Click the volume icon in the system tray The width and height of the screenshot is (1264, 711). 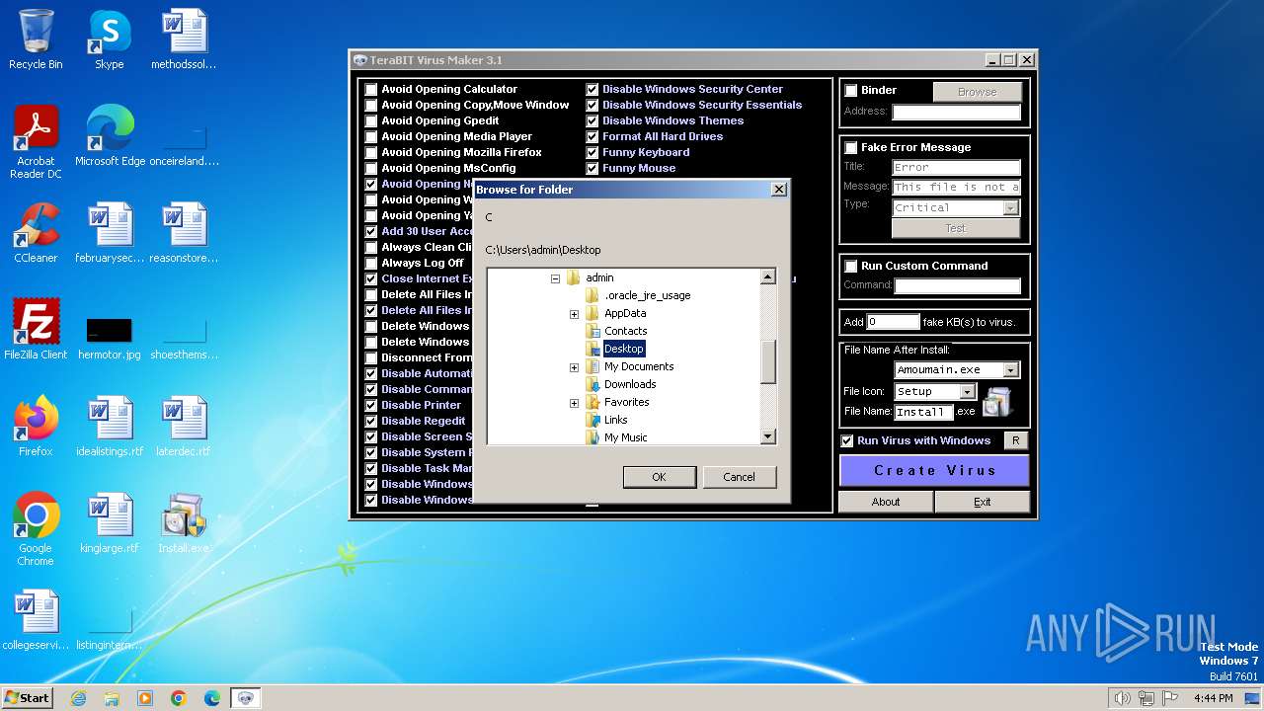click(x=1122, y=698)
